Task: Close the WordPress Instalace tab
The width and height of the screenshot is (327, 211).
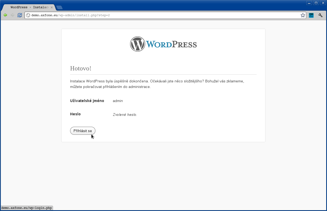Action: (x=52, y=7)
